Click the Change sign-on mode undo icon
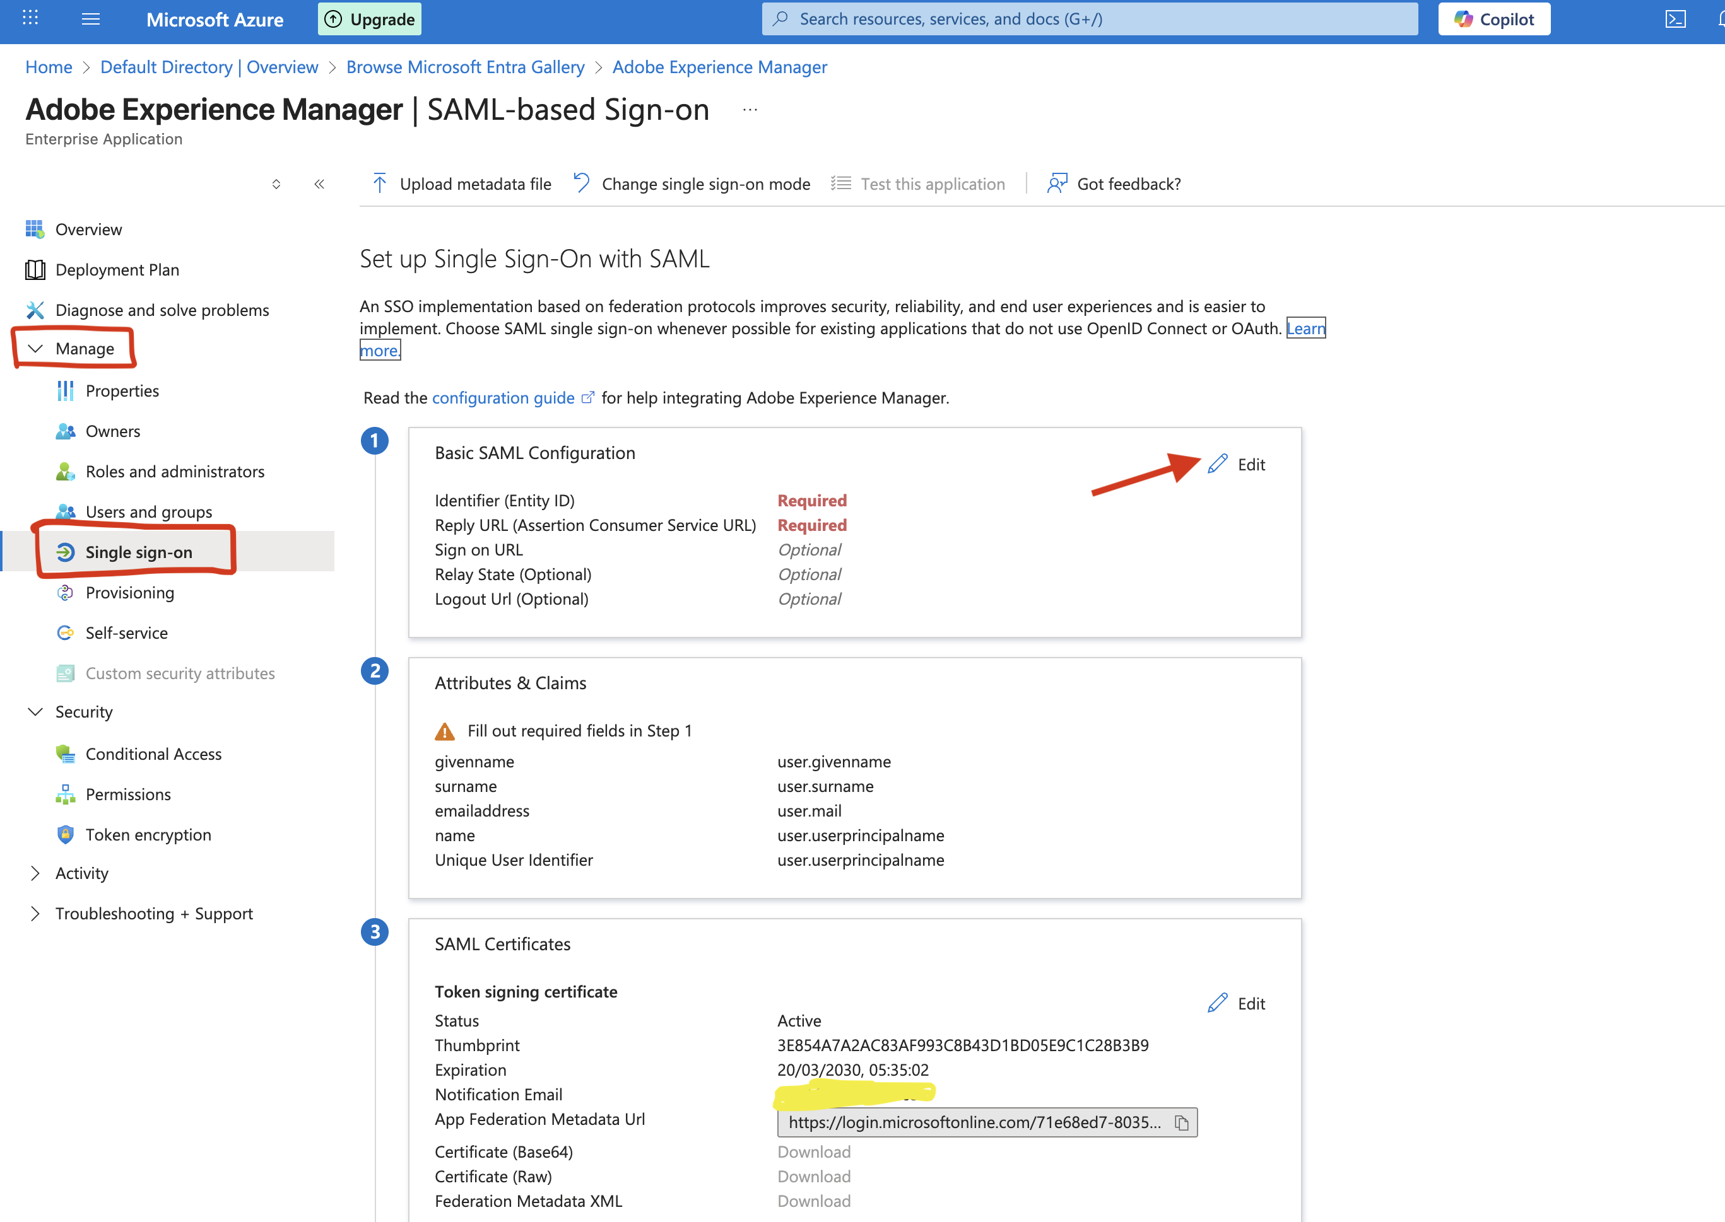 click(581, 183)
